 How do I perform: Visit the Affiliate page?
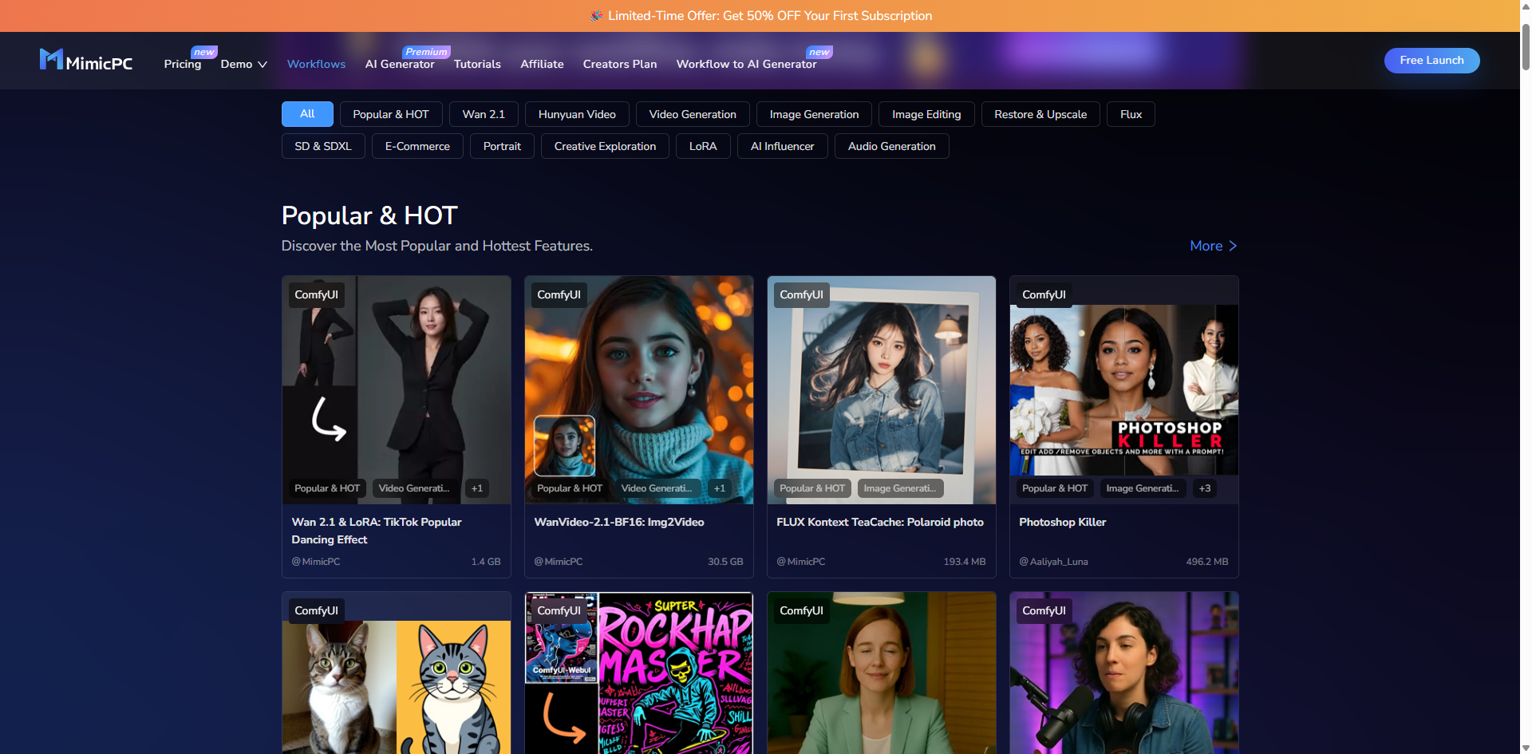tap(542, 64)
